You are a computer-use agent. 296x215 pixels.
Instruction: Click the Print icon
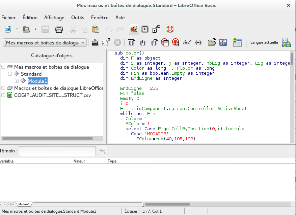[x=59, y=29]
